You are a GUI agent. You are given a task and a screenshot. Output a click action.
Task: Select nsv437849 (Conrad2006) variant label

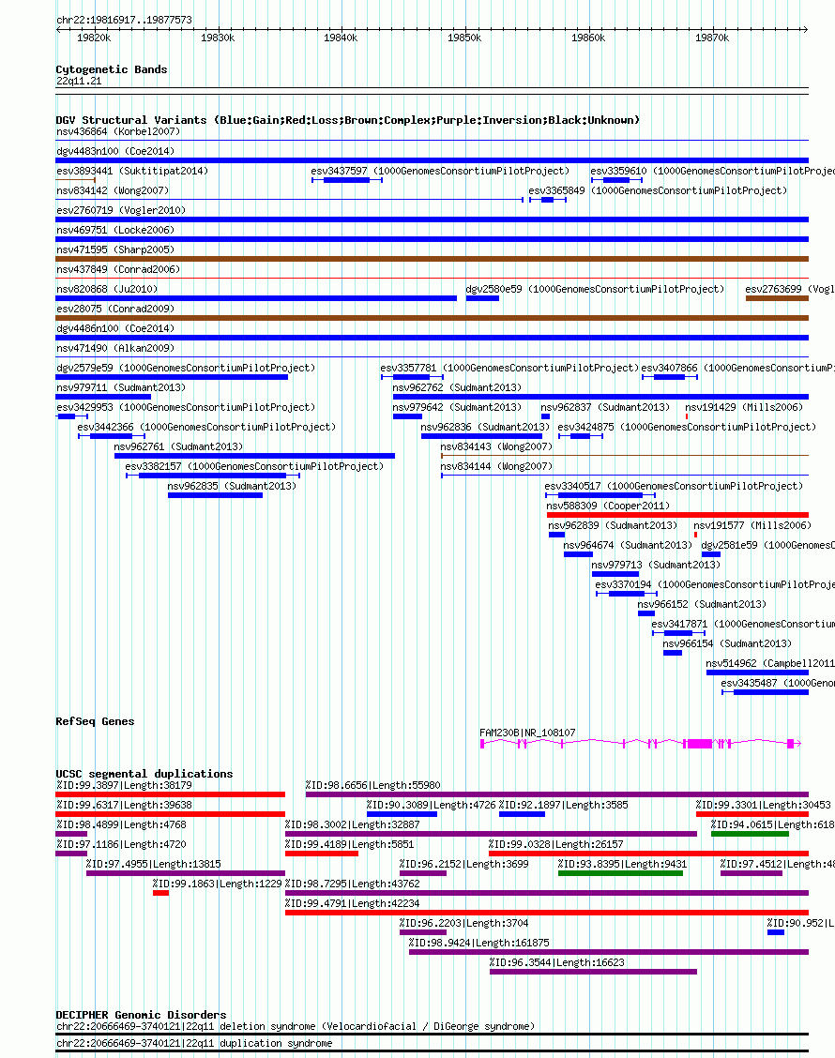[118, 269]
